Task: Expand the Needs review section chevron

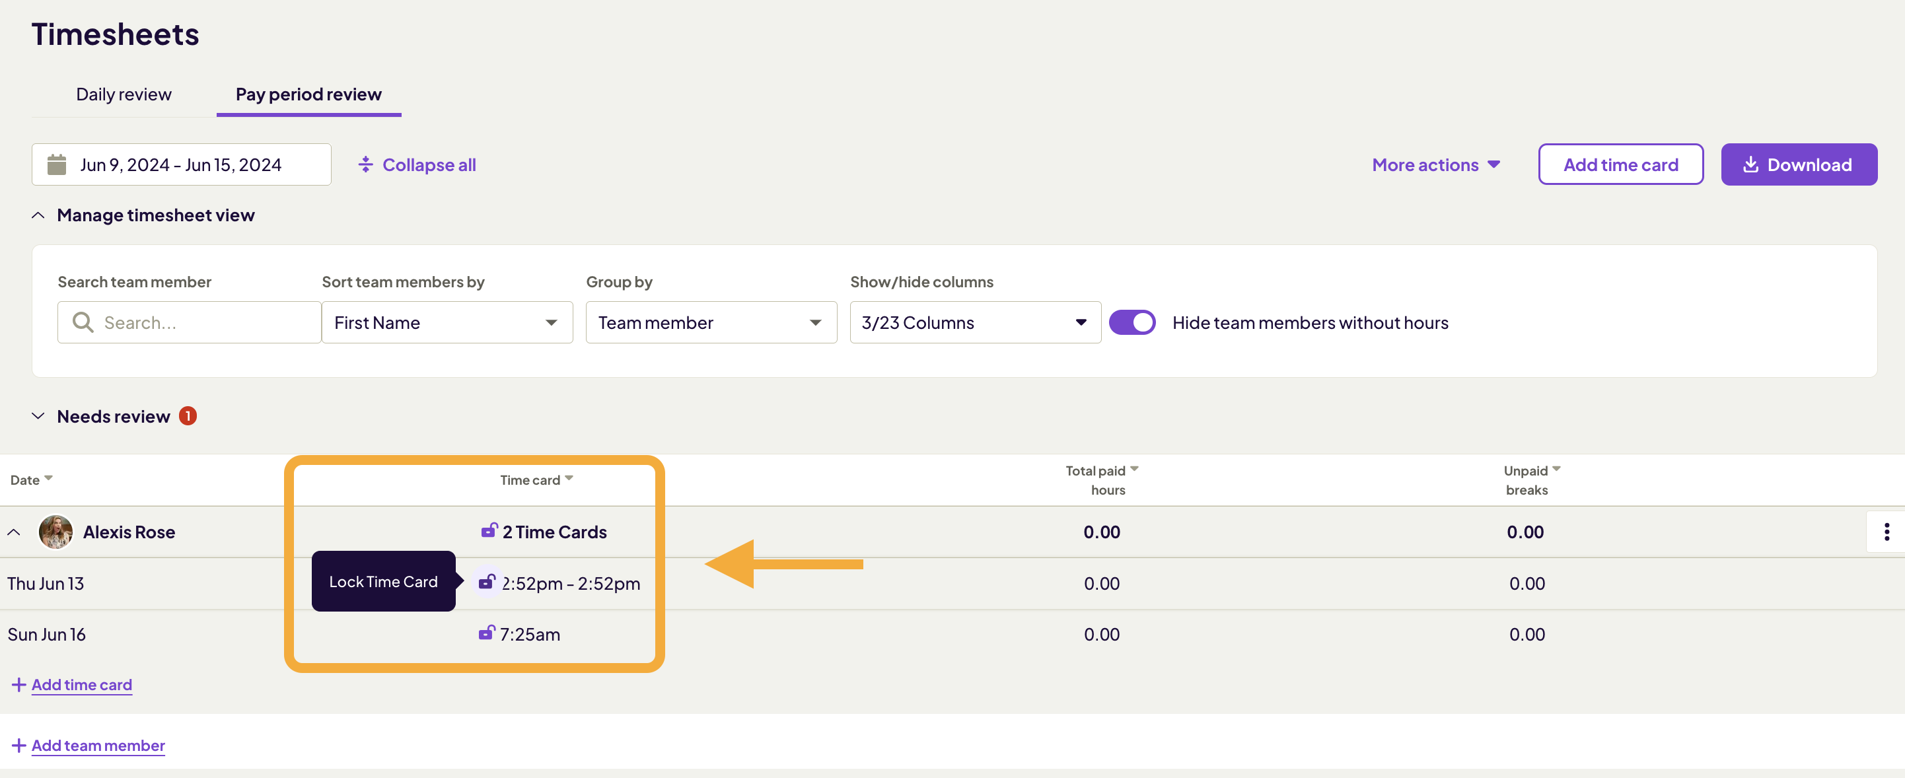Action: coord(38,416)
